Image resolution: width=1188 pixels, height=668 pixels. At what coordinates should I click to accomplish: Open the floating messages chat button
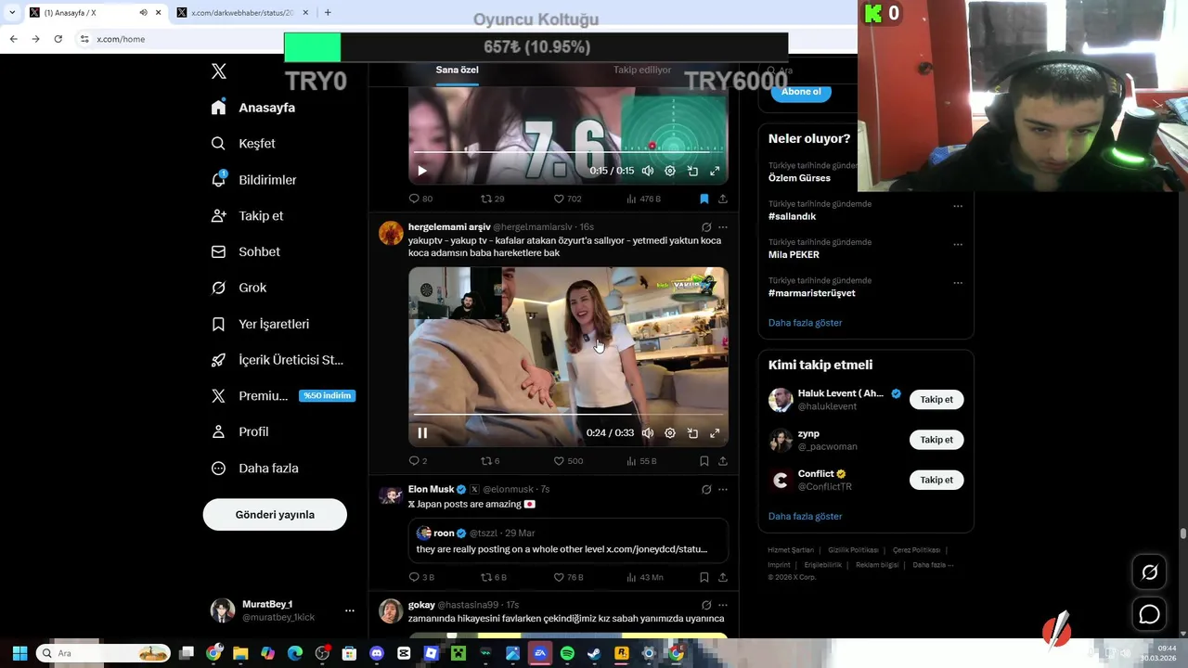pyautogui.click(x=1150, y=614)
